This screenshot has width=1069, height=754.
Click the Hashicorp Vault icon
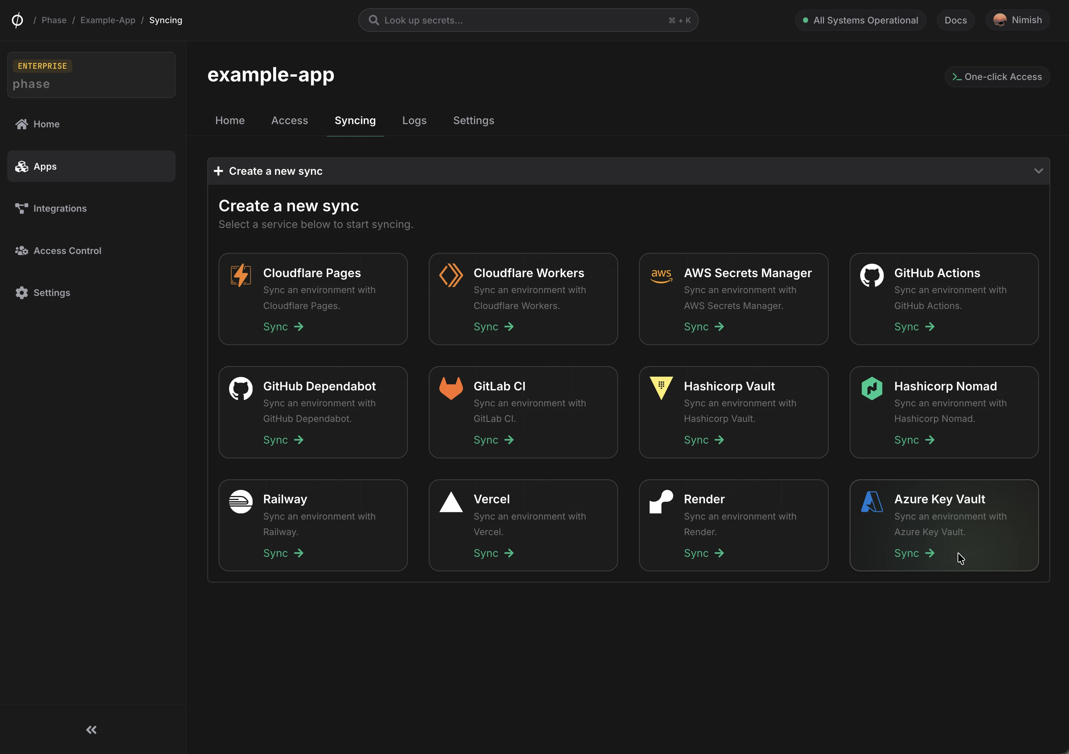coord(661,388)
